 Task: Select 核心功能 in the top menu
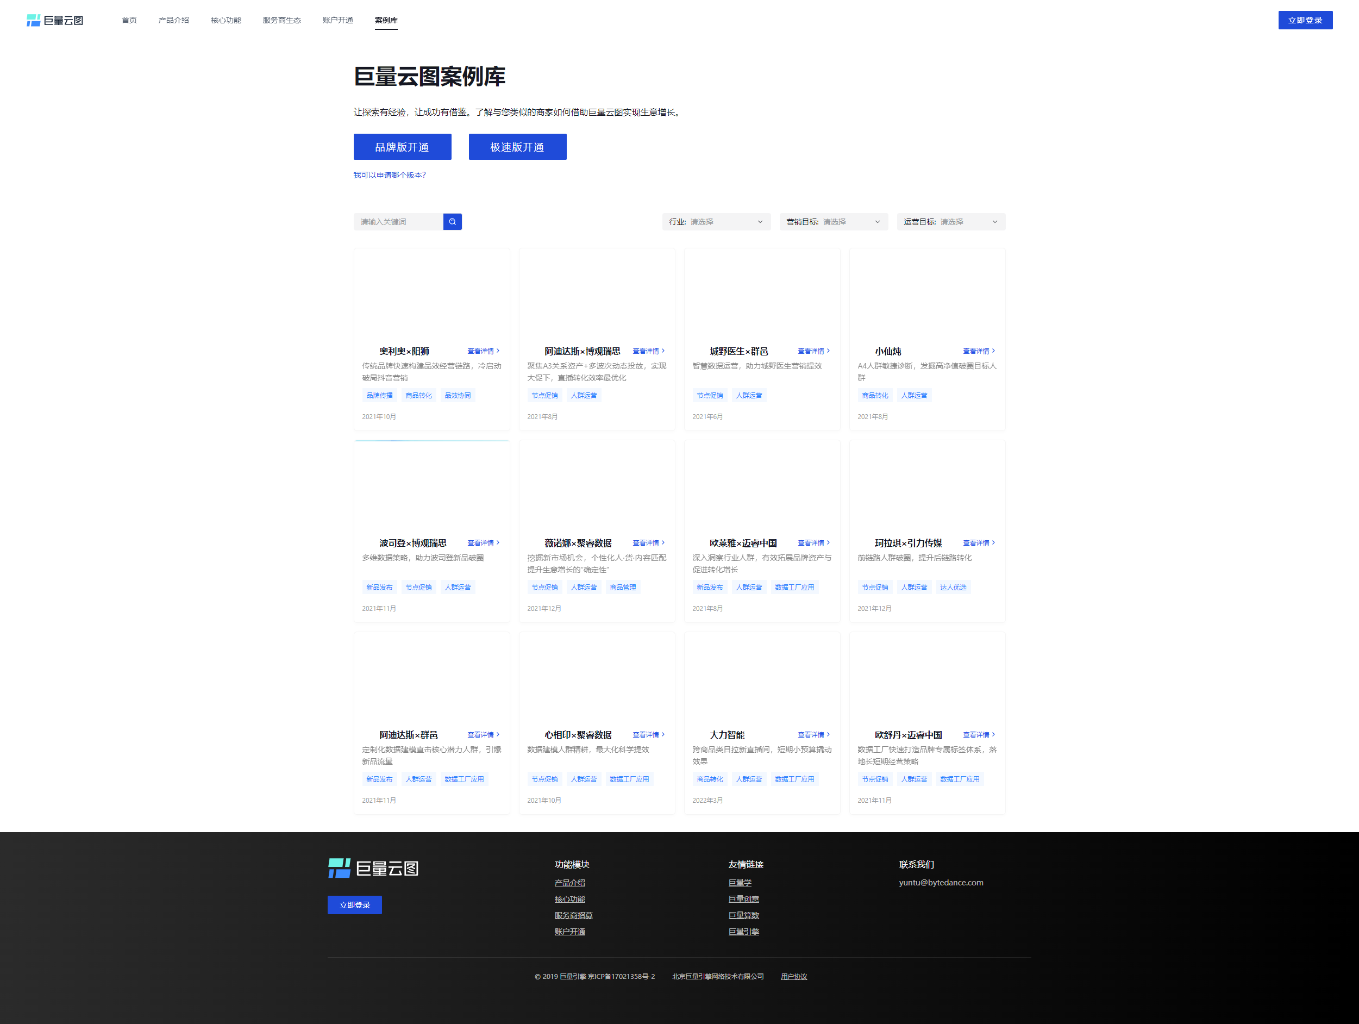pos(226,20)
